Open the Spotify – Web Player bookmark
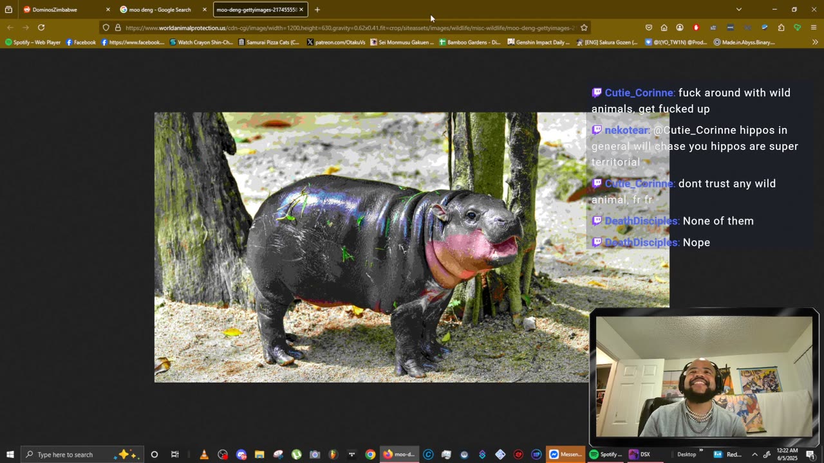 [33, 42]
